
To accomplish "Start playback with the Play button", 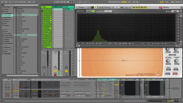I will click(68, 2).
